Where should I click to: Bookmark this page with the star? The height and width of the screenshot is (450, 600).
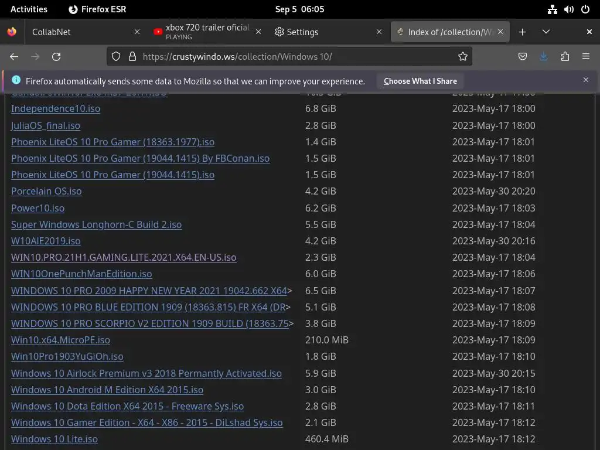click(x=463, y=57)
